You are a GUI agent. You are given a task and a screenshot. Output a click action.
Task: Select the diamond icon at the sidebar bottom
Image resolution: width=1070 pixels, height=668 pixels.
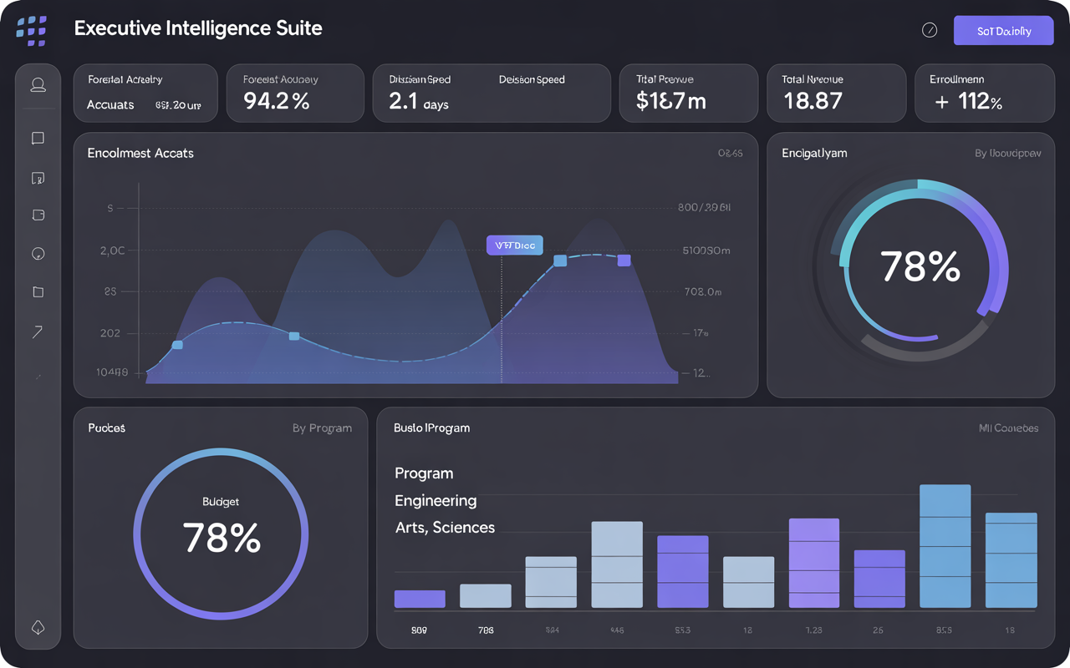(38, 627)
